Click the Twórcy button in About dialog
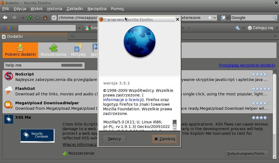Image resolution: width=279 pixels, height=163 pixels. click(114, 139)
